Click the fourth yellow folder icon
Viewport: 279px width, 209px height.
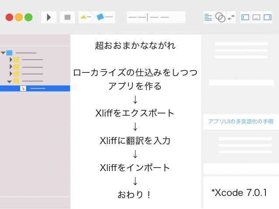(x=16, y=81)
